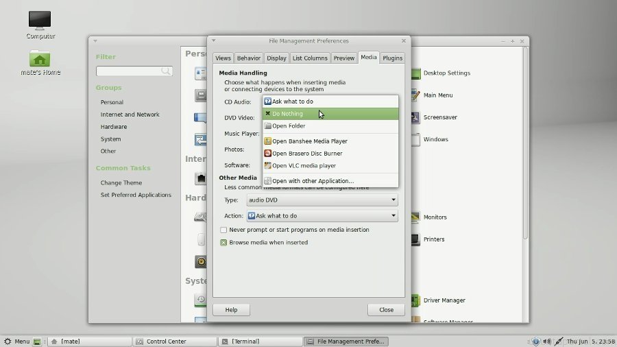
Task: Switch to the Plugins tab
Action: (392, 58)
